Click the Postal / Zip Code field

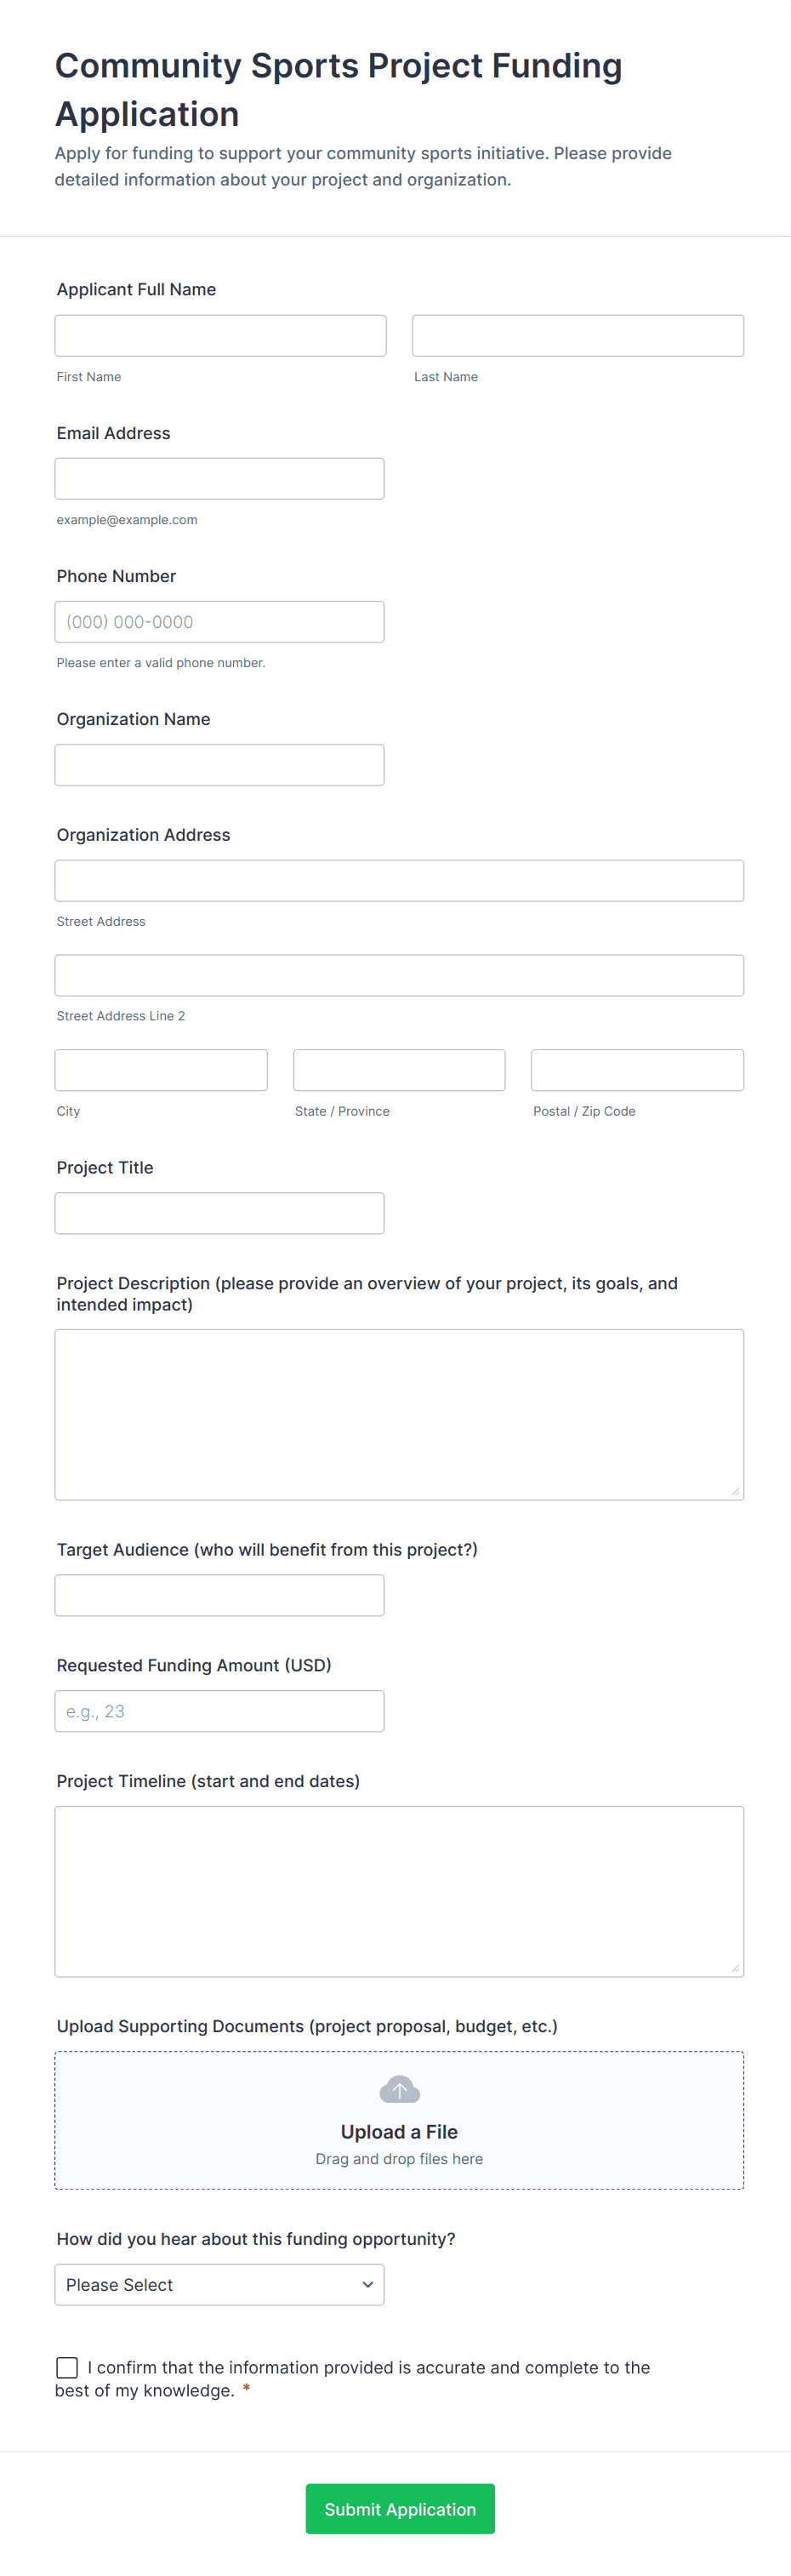tap(637, 1069)
